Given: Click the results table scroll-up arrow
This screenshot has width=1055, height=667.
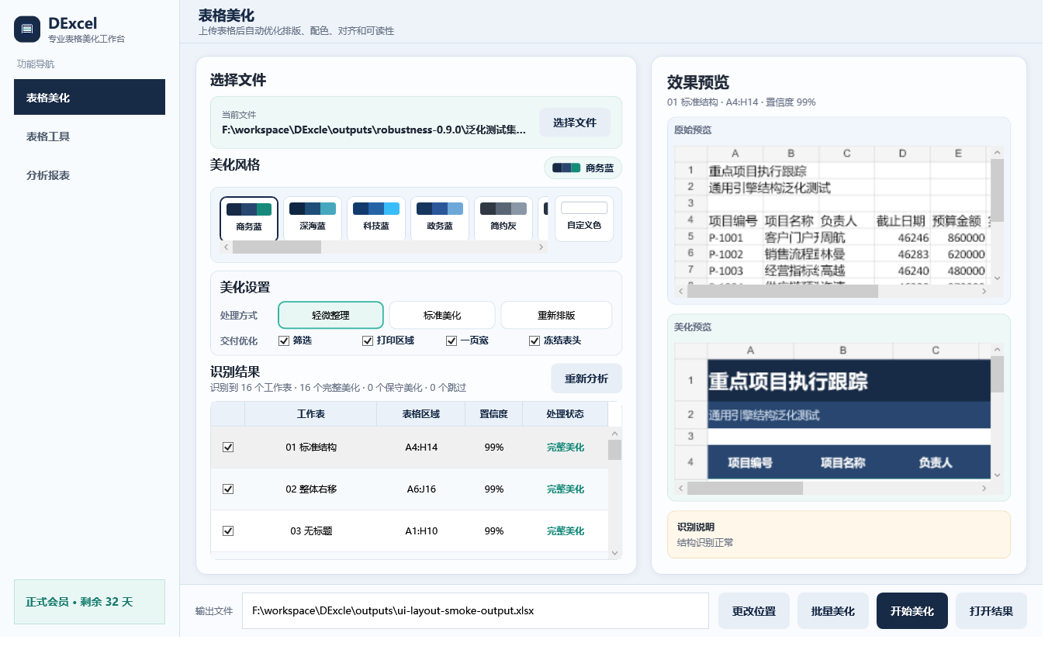Looking at the screenshot, I should pyautogui.click(x=615, y=434).
